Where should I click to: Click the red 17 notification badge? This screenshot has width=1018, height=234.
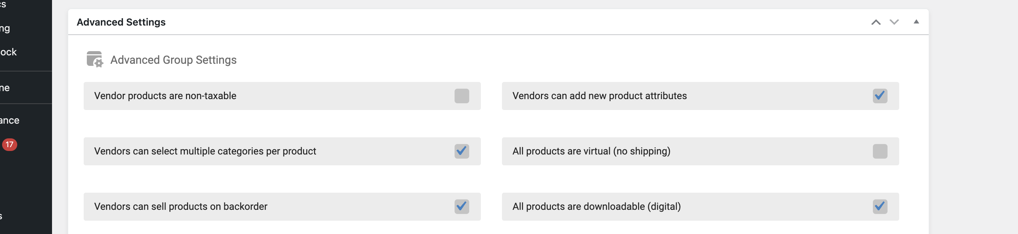click(x=9, y=145)
